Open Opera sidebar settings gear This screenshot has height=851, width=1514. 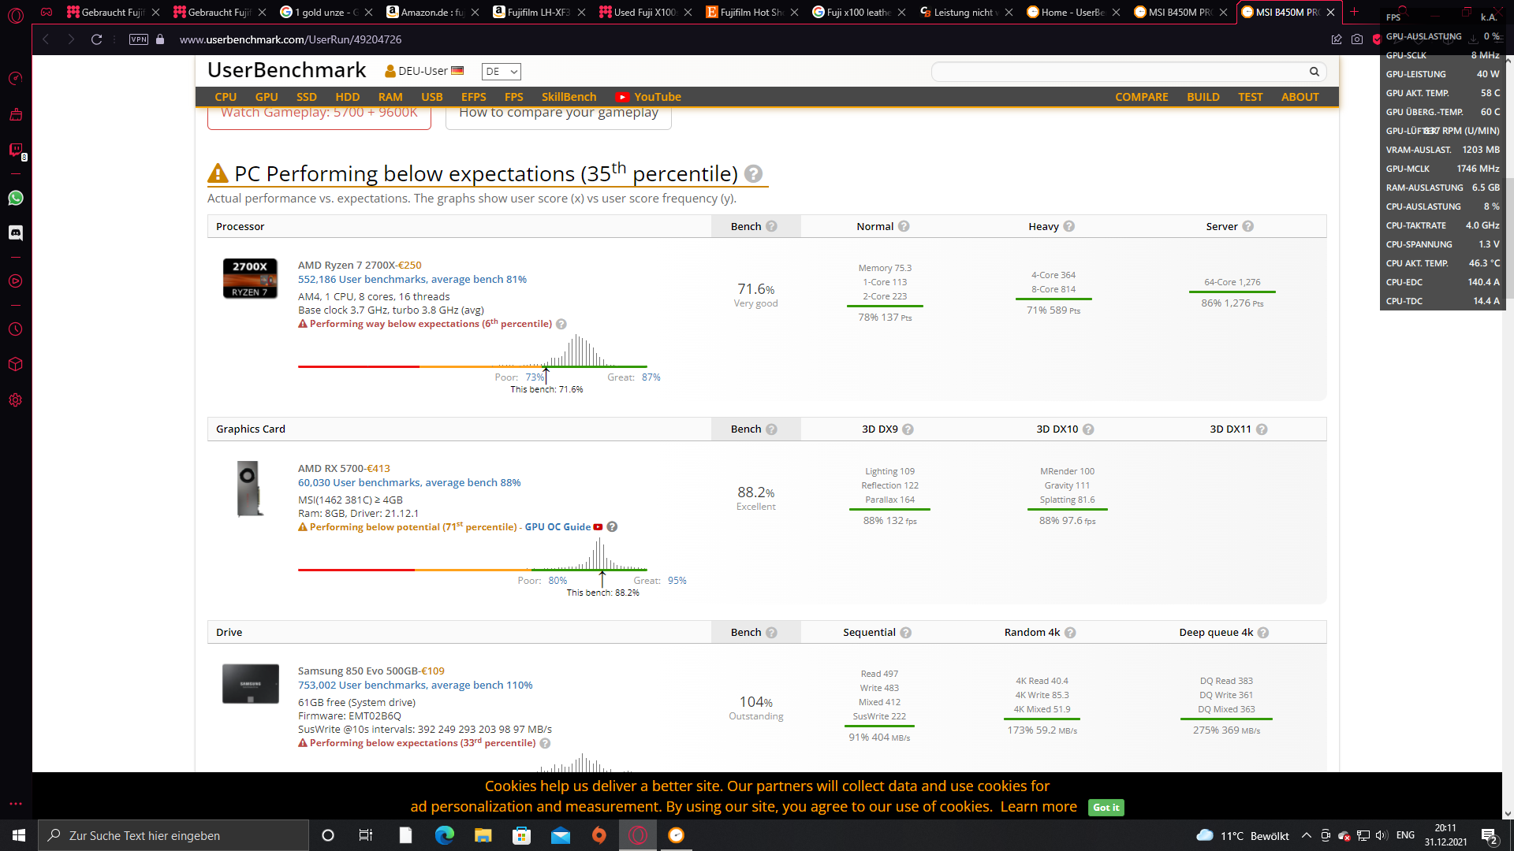[x=16, y=400]
